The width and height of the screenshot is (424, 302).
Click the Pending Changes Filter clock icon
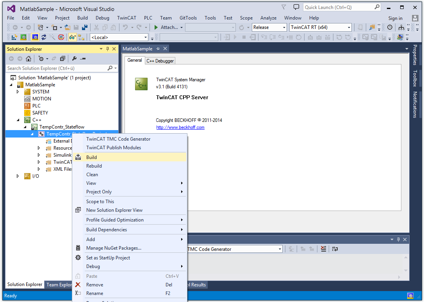pyautogui.click(x=41, y=59)
